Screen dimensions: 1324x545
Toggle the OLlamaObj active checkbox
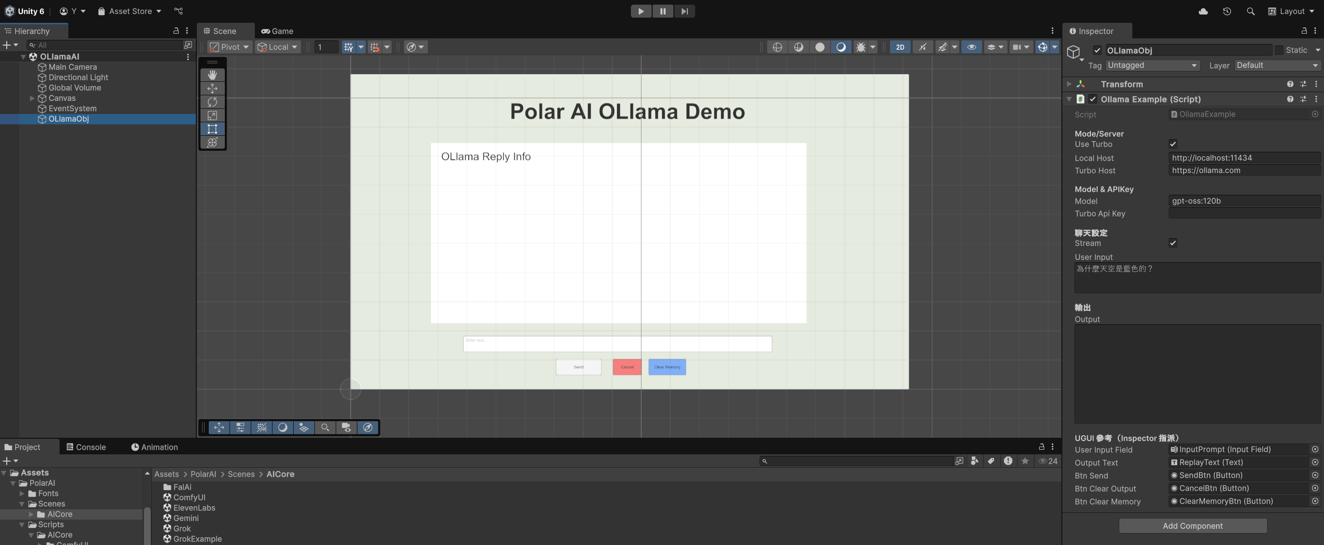[x=1097, y=50]
